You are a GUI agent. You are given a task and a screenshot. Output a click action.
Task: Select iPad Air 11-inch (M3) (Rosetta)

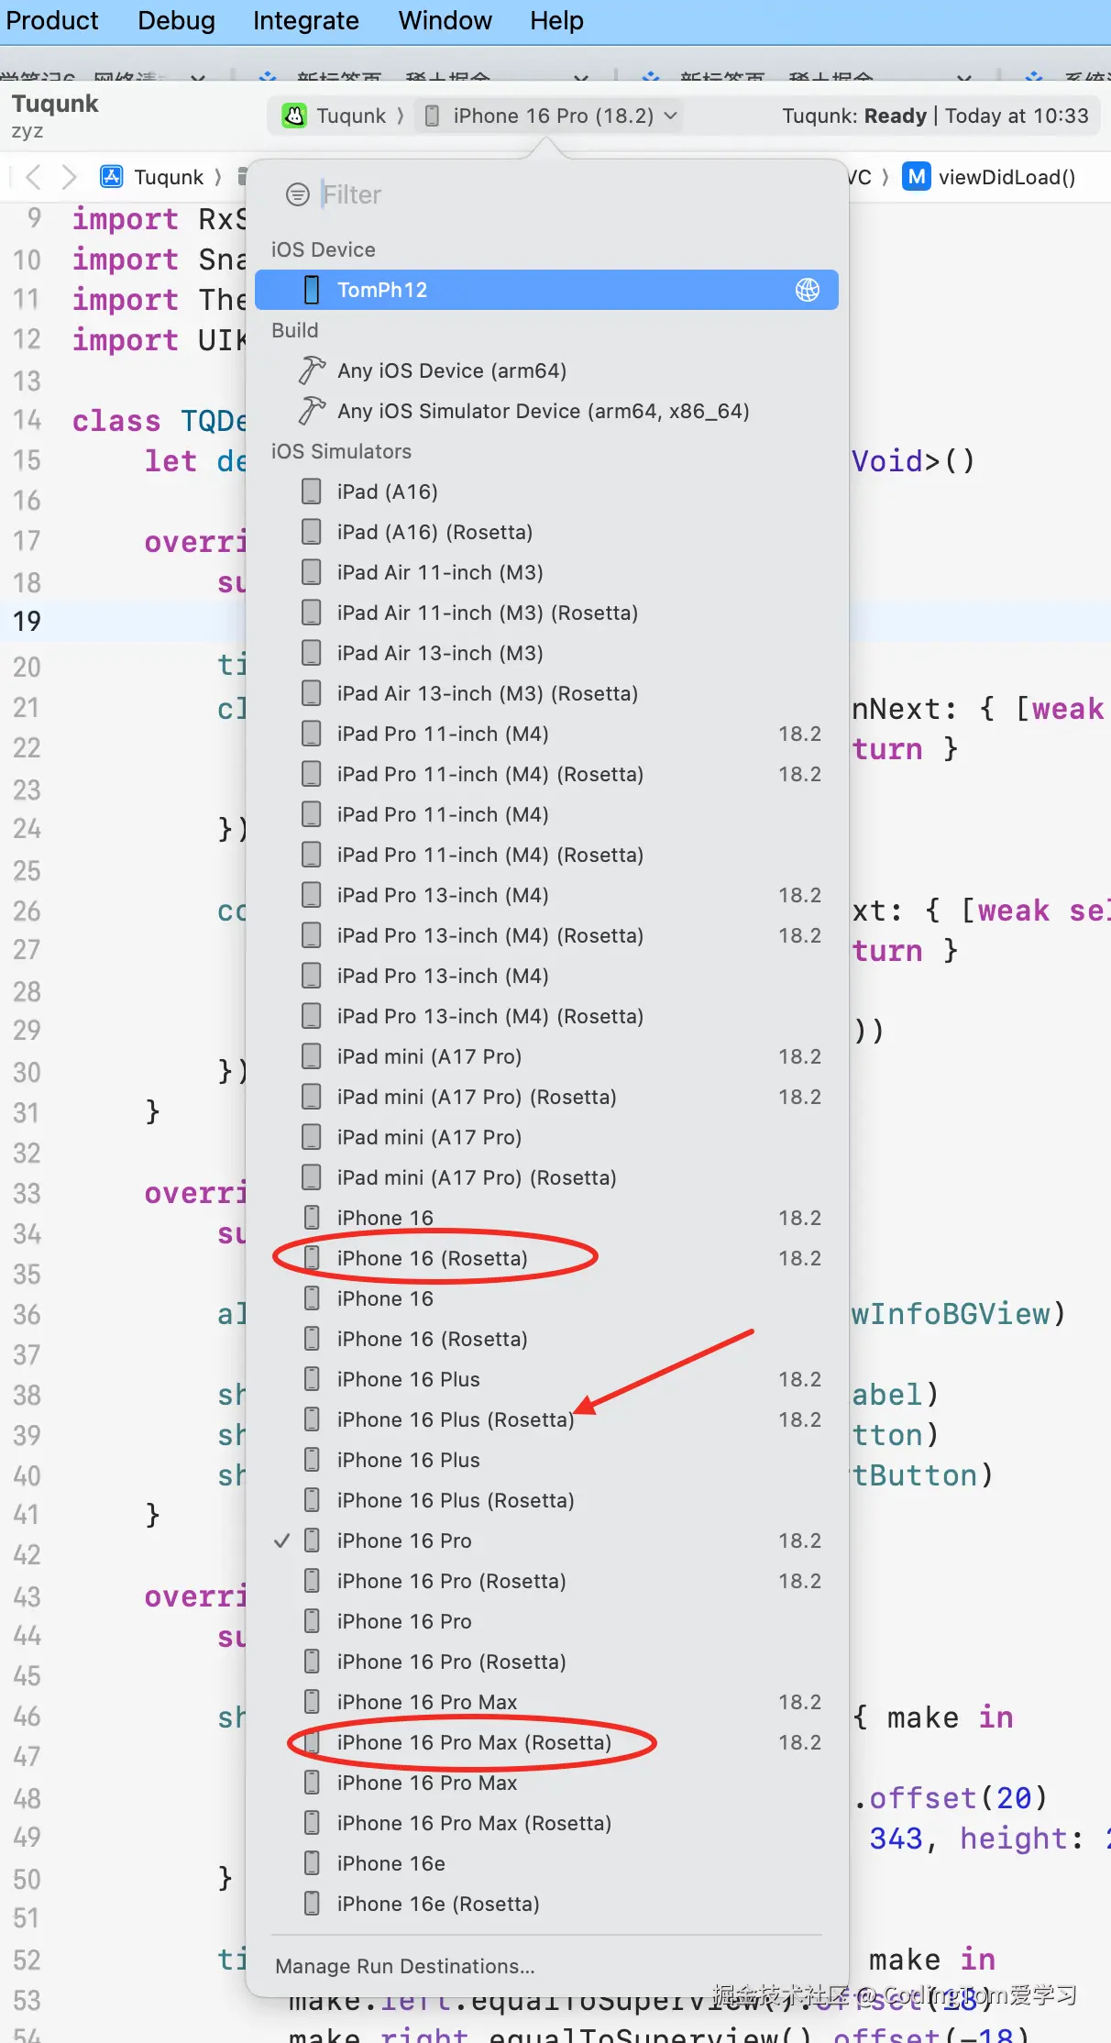click(x=546, y=613)
